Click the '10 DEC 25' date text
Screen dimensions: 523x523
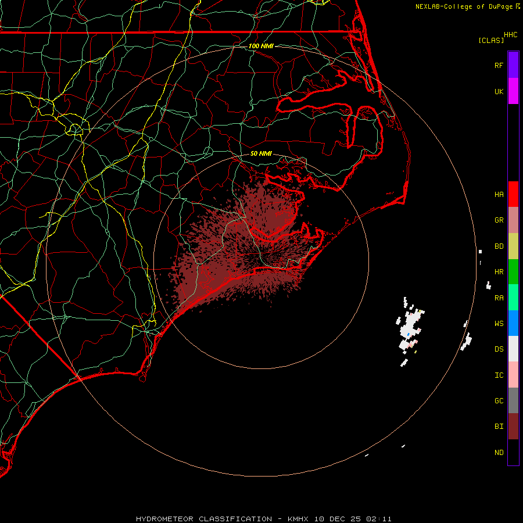[x=338, y=519]
